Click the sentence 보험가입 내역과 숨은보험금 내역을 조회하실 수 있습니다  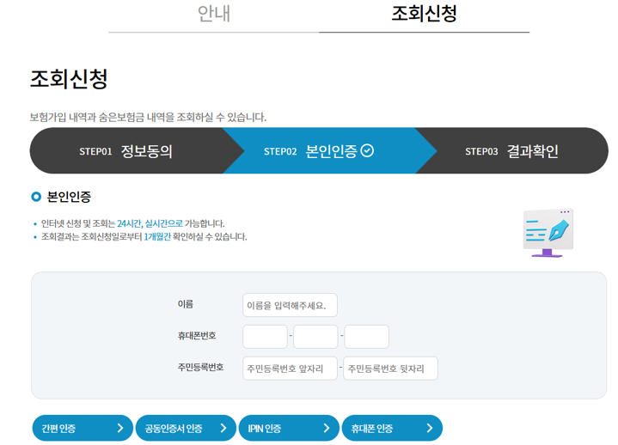[x=148, y=117]
